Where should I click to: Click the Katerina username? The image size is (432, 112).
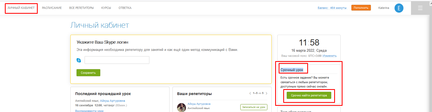coord(384,8)
